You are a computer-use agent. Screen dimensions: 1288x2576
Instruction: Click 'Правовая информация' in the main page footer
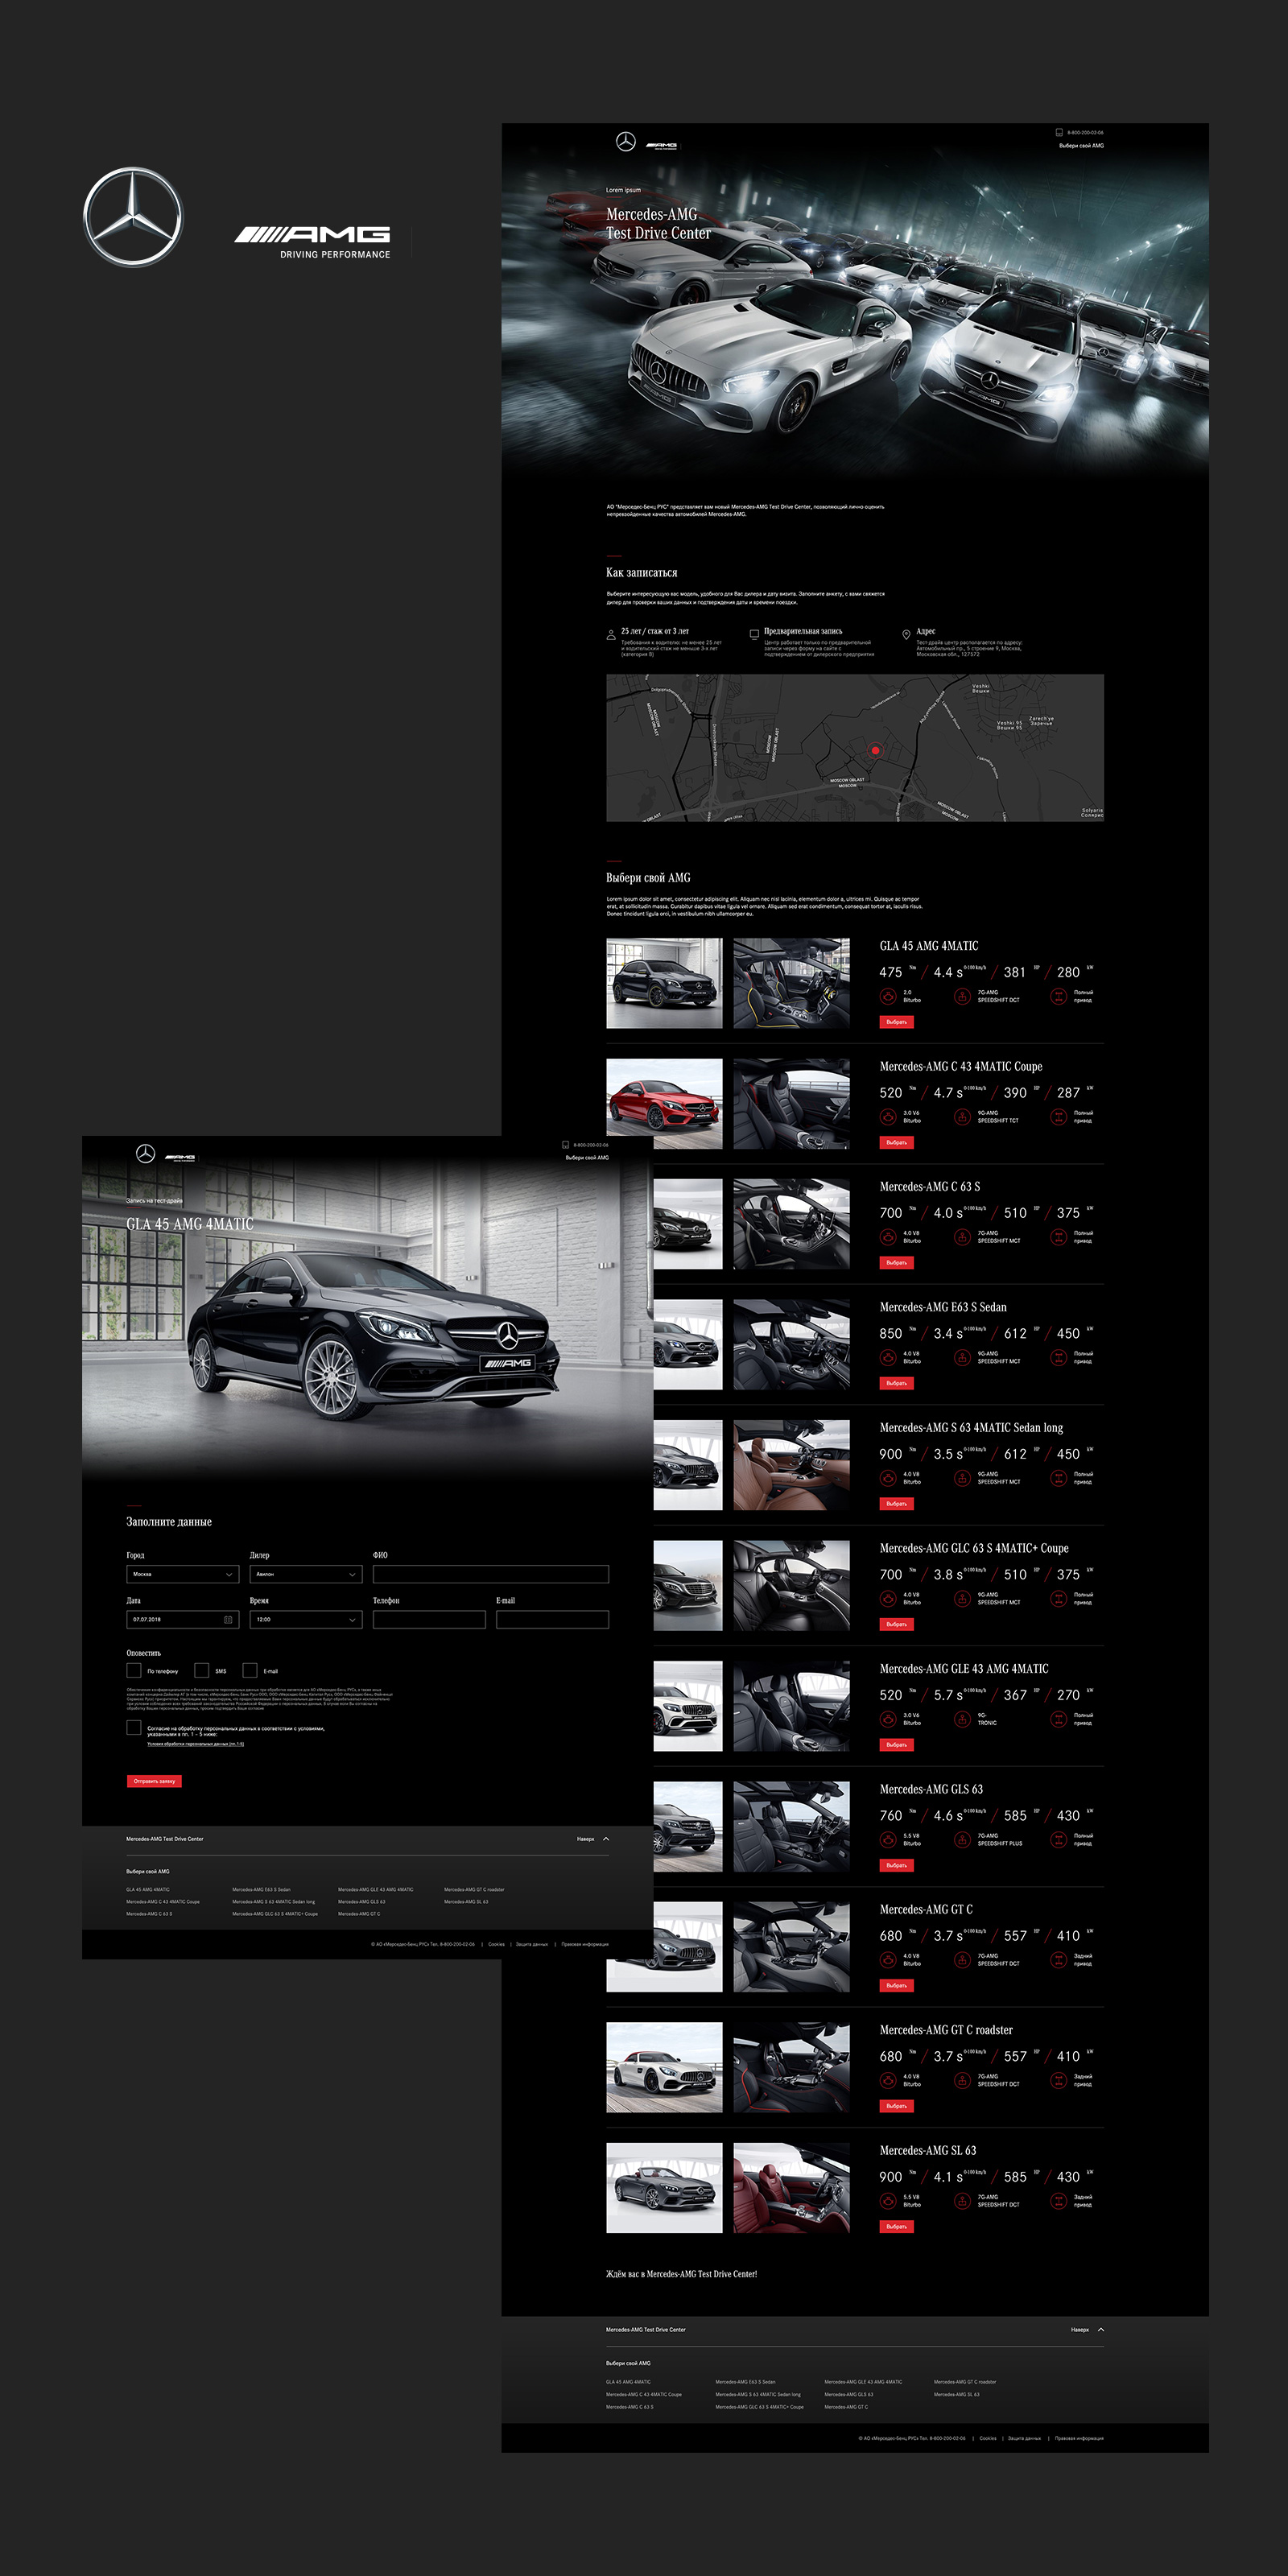(x=1079, y=2438)
